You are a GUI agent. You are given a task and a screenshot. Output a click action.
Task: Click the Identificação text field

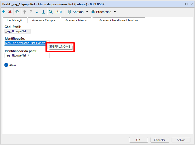26,43
